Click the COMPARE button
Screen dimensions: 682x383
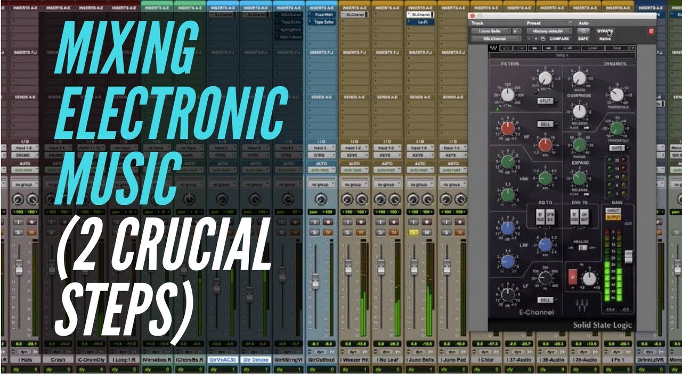point(559,38)
